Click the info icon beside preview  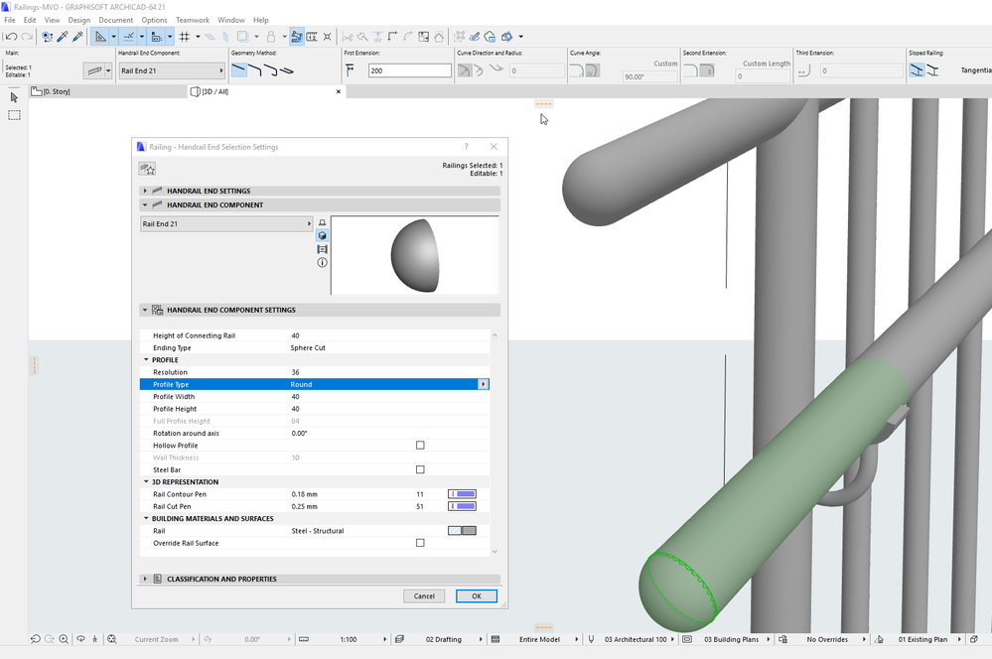tap(322, 262)
